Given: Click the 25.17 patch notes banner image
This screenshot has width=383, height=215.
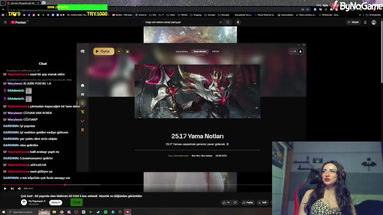Looking at the screenshot, I should tap(197, 91).
